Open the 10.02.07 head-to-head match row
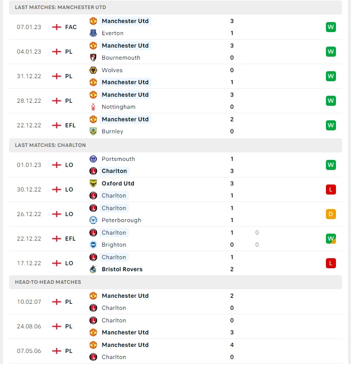This screenshot has height=365, width=351. 175,302
